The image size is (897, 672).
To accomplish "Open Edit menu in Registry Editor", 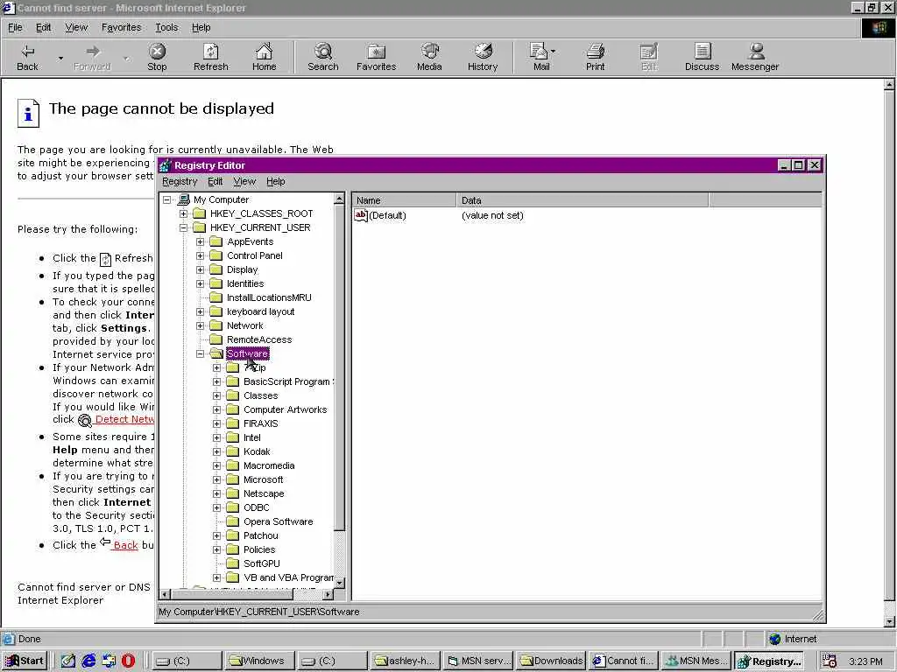I will [x=215, y=181].
